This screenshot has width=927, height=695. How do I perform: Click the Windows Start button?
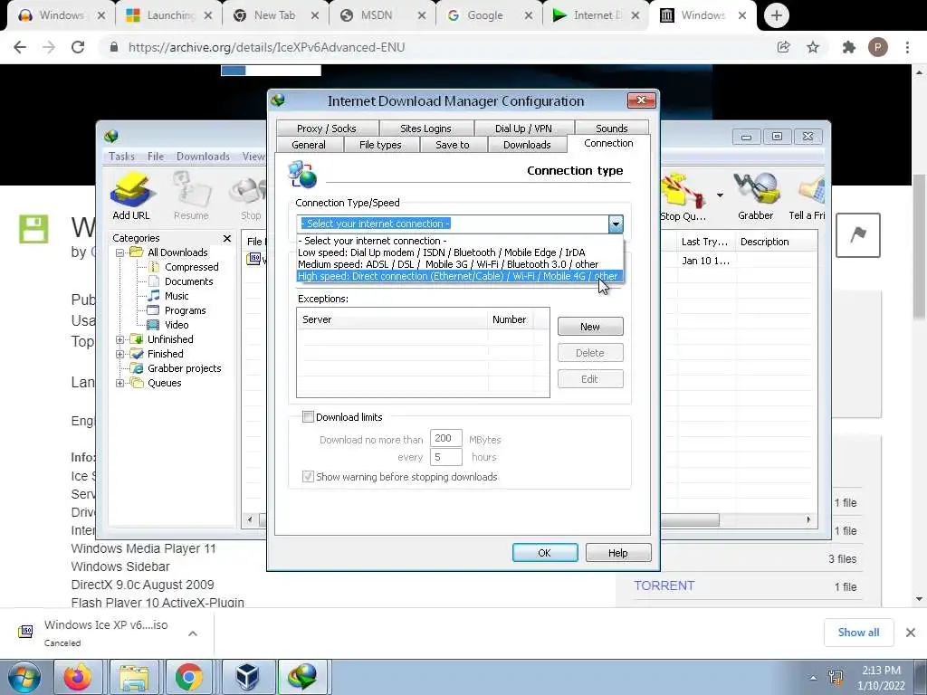point(24,677)
